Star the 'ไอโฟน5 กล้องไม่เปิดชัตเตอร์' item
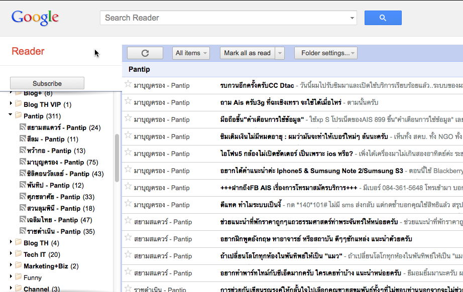The width and height of the screenshot is (463, 292). pyautogui.click(x=128, y=152)
